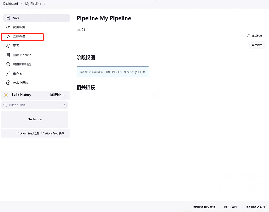Click the slash shortcut hint in filter box
The height and width of the screenshot is (212, 269).
tap(64, 105)
